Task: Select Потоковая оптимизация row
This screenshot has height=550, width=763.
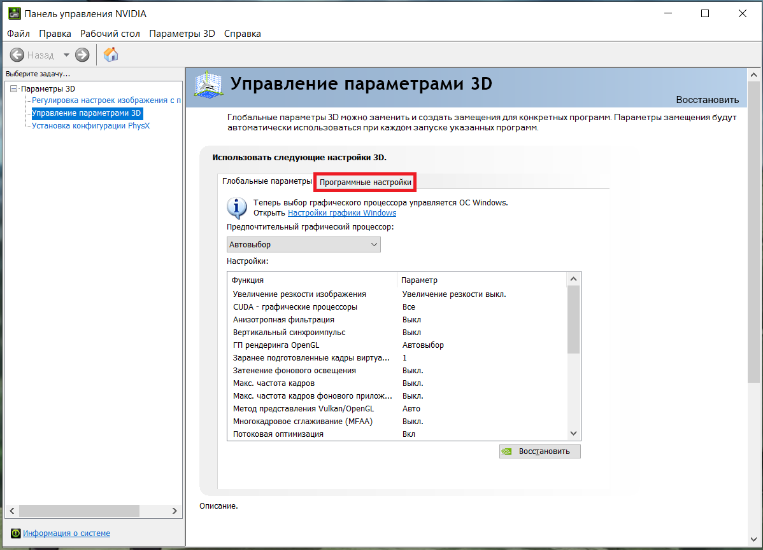Action: coord(397,434)
